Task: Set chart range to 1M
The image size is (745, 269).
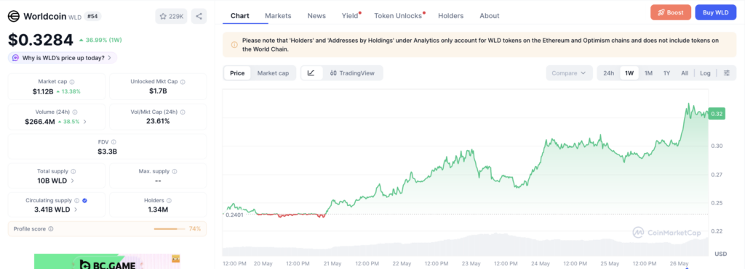Action: (x=648, y=73)
